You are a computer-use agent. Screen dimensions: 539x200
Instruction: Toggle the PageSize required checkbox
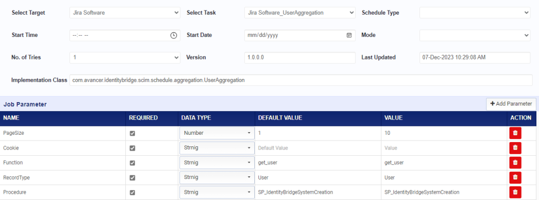132,133
